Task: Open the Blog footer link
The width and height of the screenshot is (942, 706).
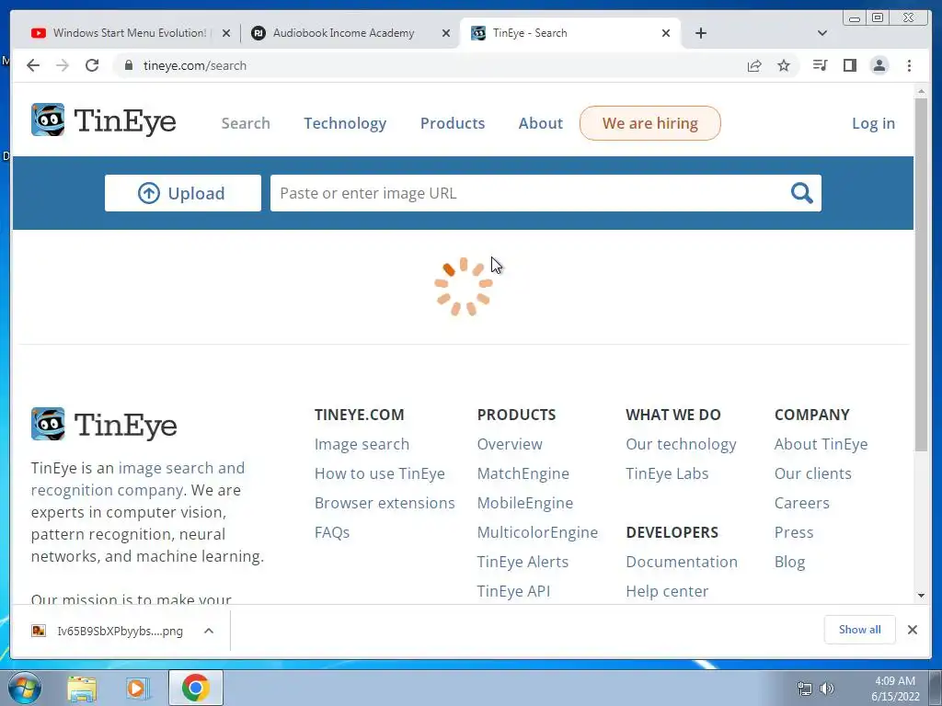Action: pyautogui.click(x=789, y=562)
